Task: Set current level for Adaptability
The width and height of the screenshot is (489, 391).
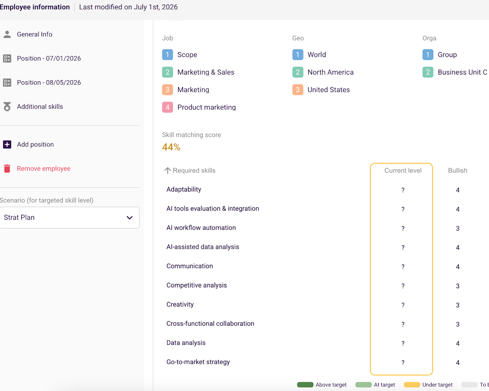Action: [403, 190]
